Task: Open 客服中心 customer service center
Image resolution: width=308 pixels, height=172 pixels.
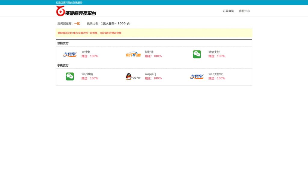Action: [244, 11]
